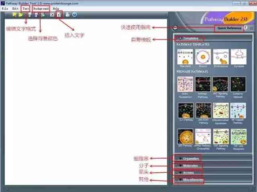Click the New pathway file icon
Viewport: 257px width, 192px height.
point(14,15)
